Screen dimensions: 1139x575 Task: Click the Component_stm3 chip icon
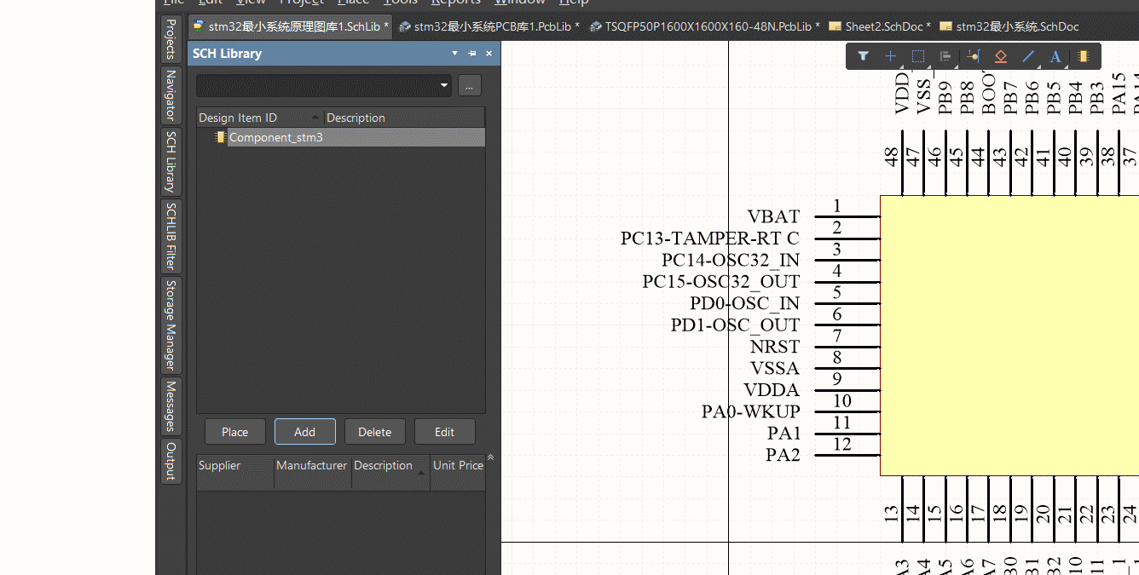(221, 137)
